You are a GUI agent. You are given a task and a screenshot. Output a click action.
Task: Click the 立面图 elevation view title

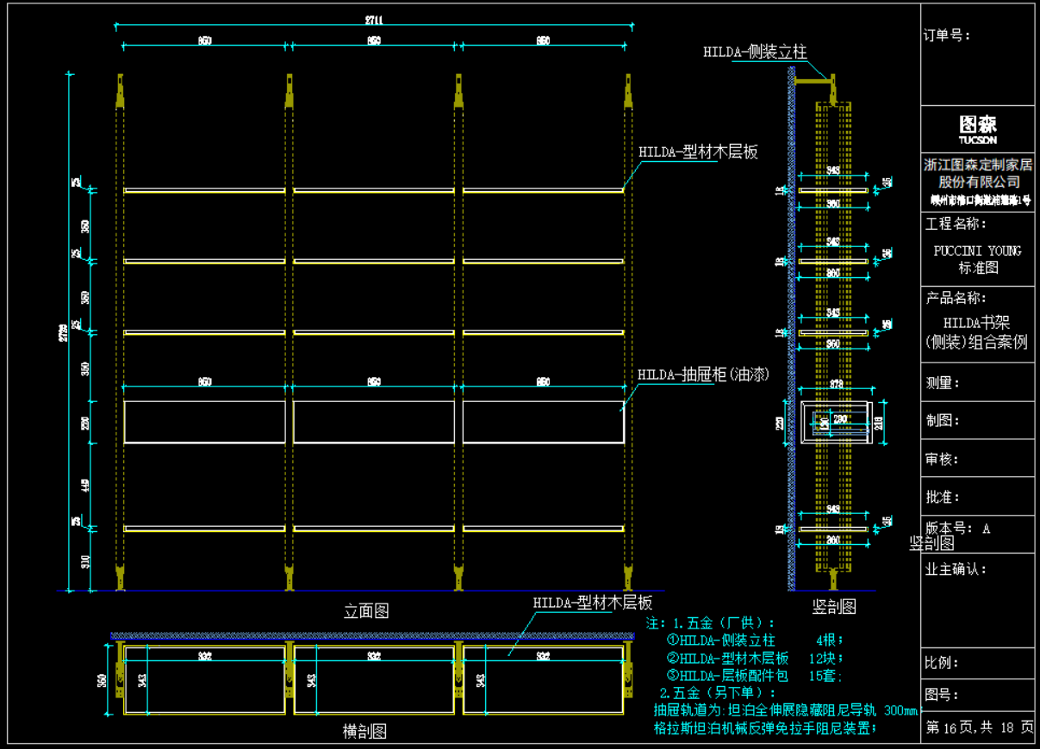[366, 611]
